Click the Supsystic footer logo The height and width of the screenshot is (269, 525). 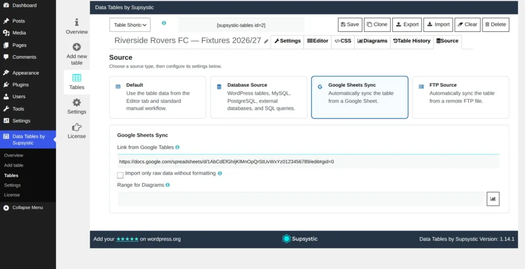click(300, 239)
